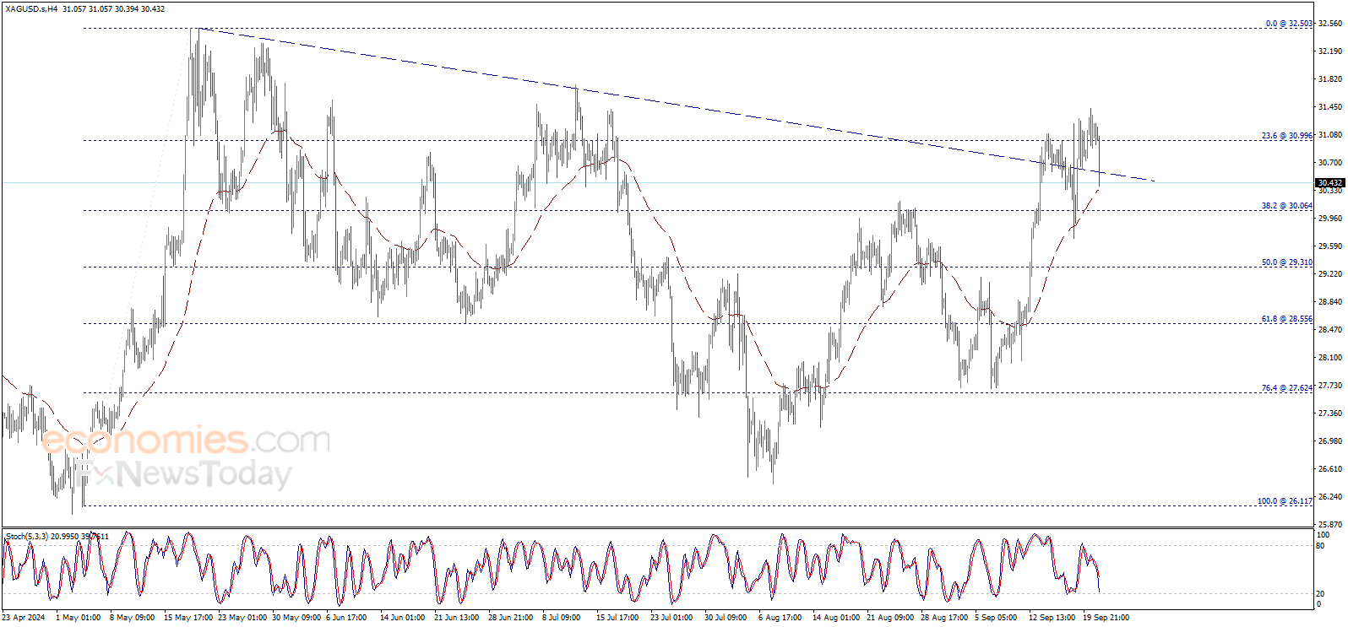Click the 30 Jul 09:00 time label
The height and width of the screenshot is (627, 1348).
click(726, 618)
